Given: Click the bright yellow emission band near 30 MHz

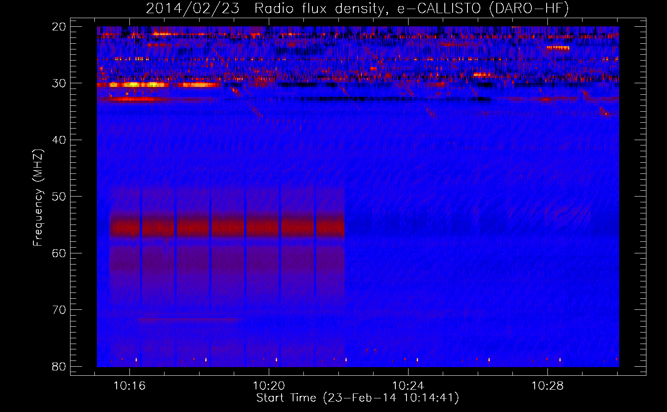Looking at the screenshot, I should click(x=139, y=85).
